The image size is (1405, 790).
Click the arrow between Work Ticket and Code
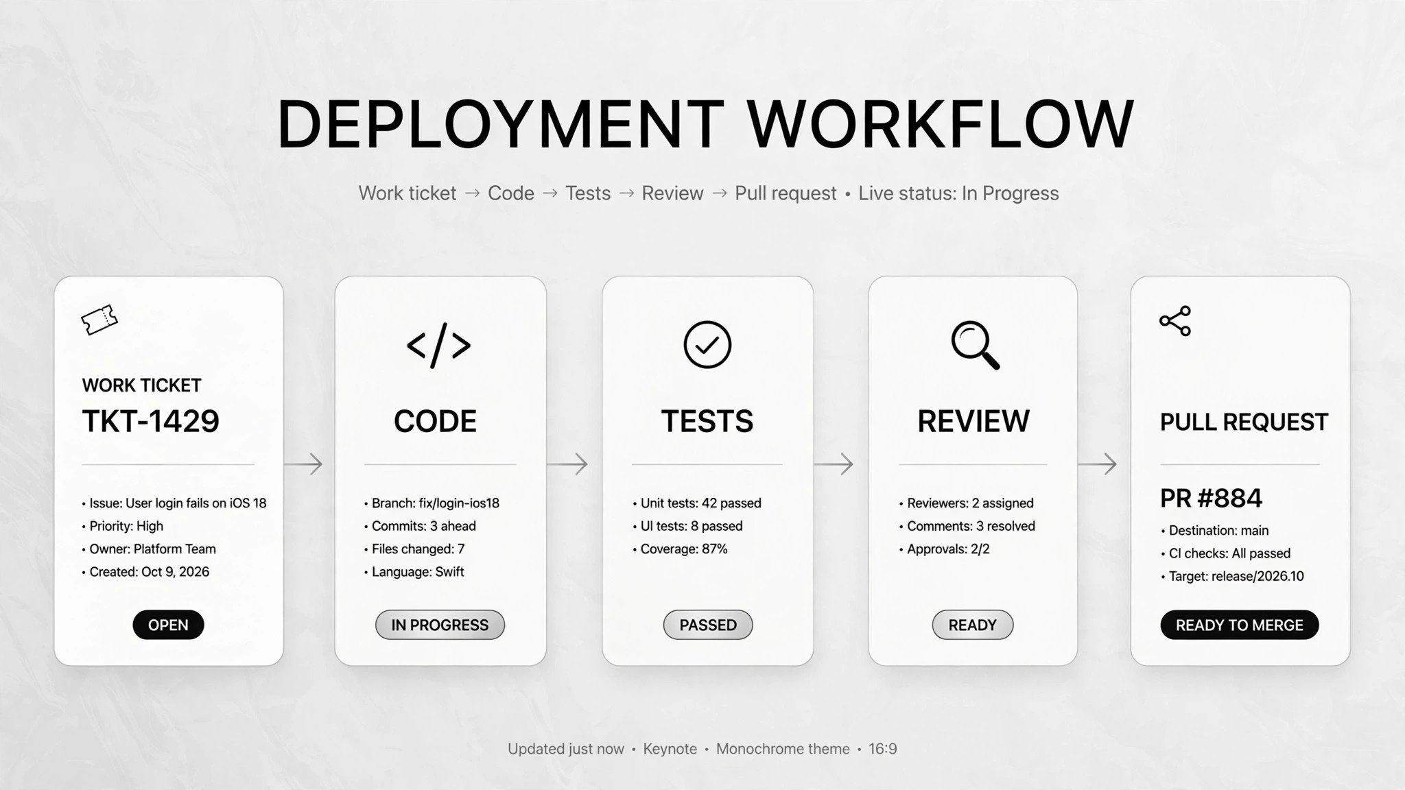tap(303, 464)
